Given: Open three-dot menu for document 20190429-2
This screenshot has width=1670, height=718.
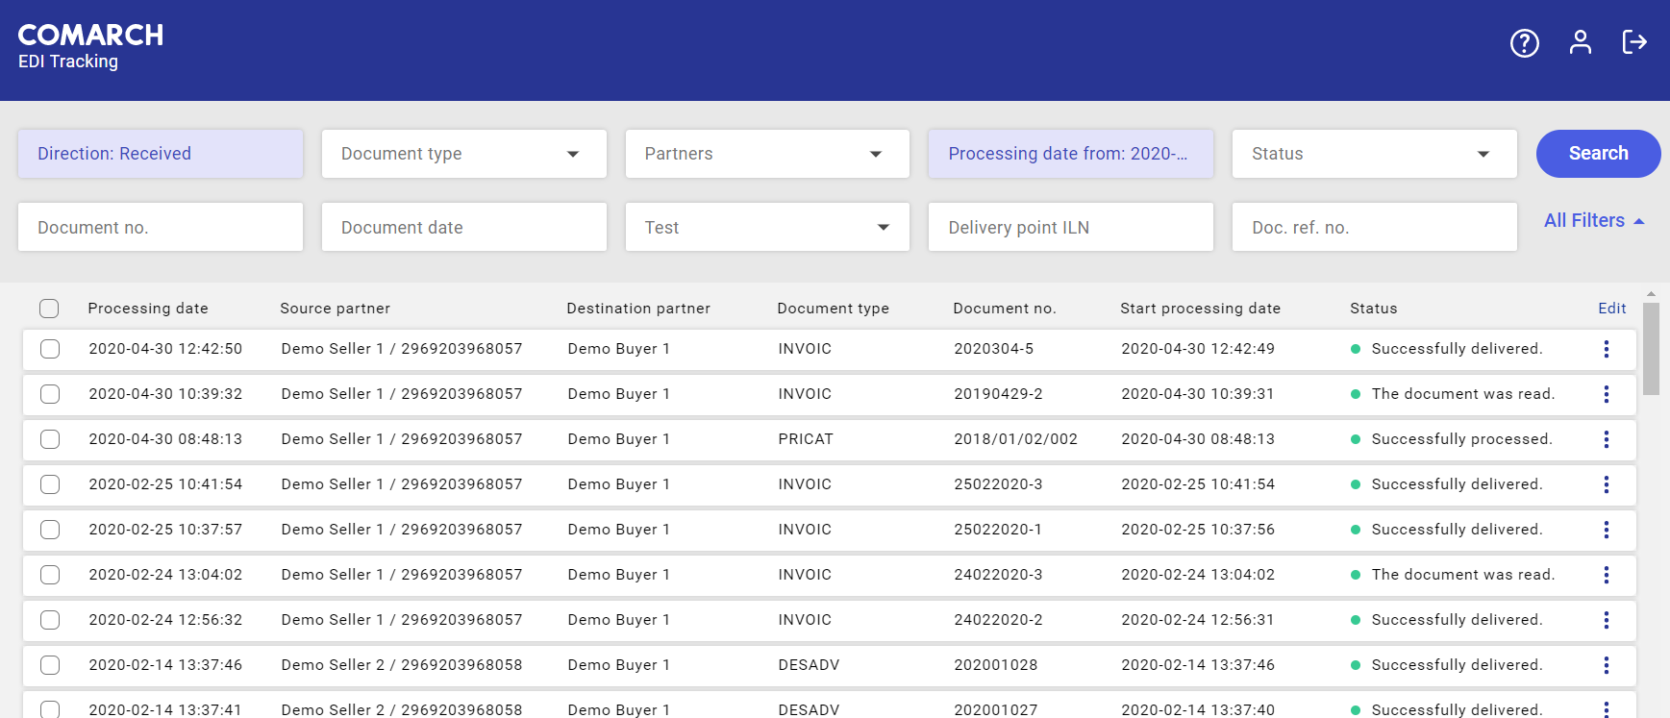Looking at the screenshot, I should [x=1606, y=394].
